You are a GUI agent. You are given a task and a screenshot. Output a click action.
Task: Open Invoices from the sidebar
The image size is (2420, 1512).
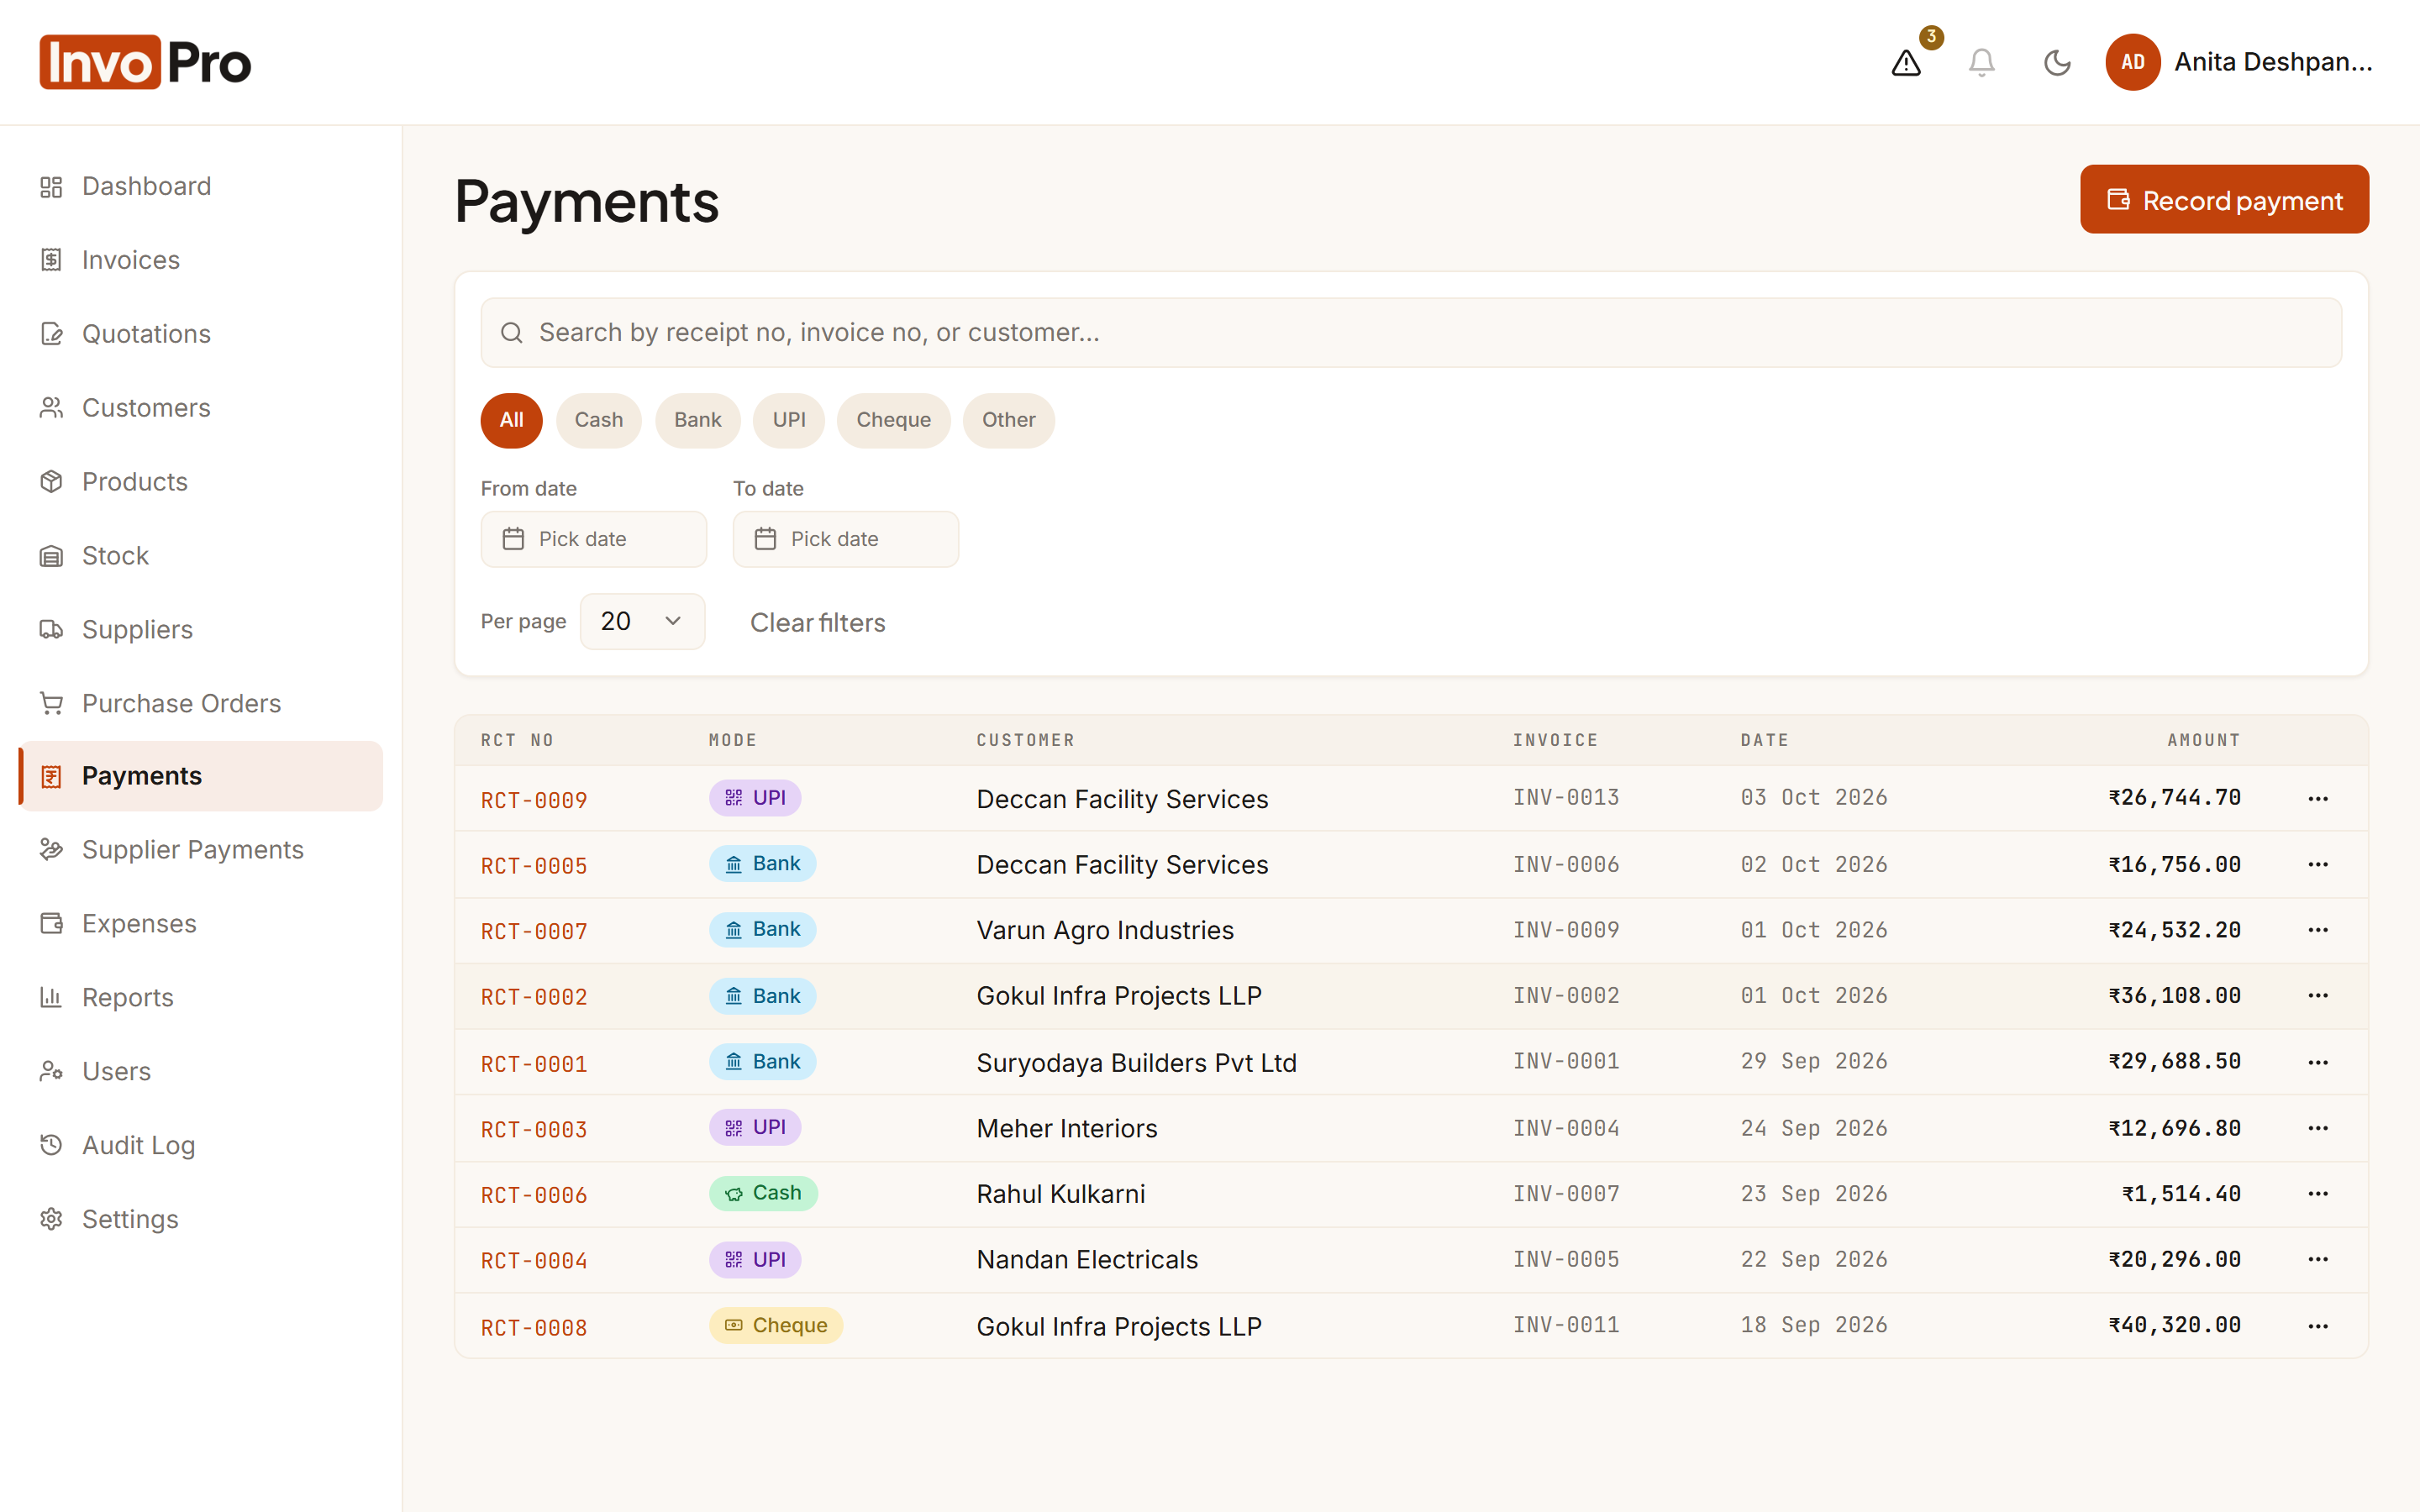pos(200,260)
